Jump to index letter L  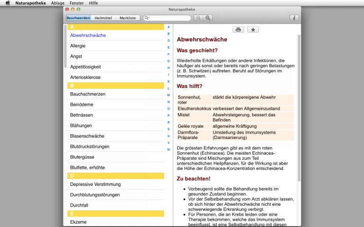click(169, 88)
